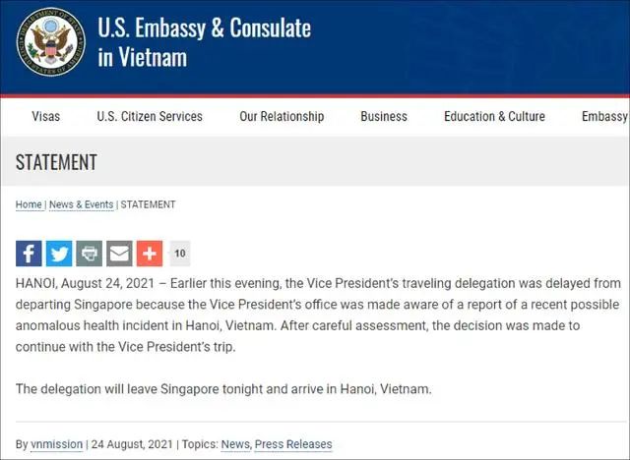Open the Embassy menu item
630x460 pixels.
tap(604, 116)
